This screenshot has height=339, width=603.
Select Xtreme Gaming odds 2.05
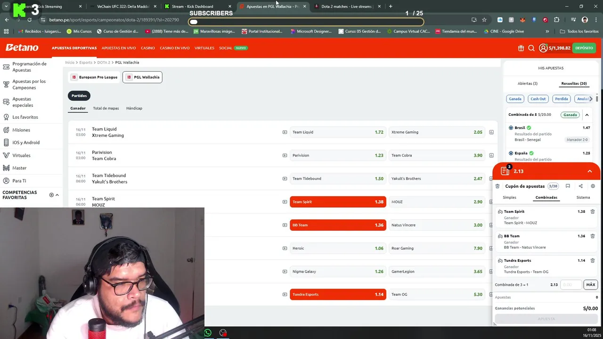coord(437,132)
